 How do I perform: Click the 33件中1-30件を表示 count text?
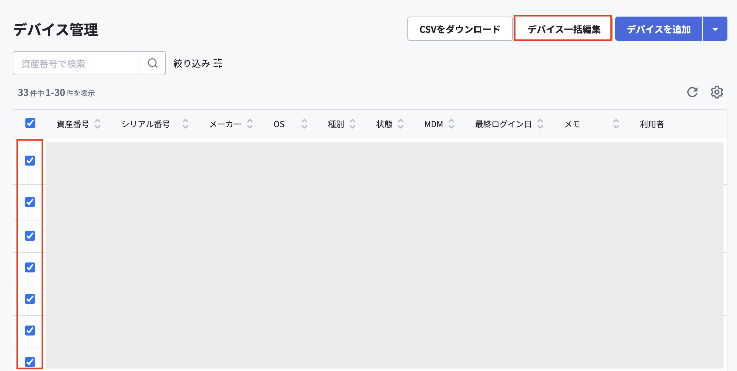coord(56,93)
